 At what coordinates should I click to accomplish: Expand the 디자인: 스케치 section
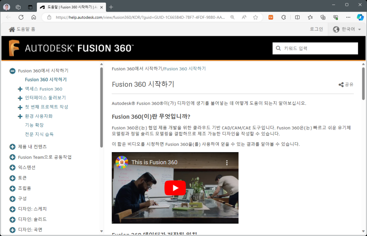13,209
